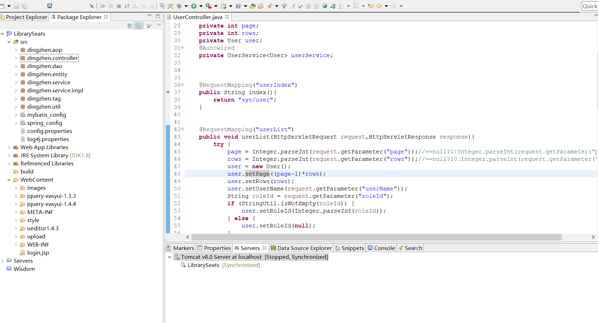
Task: Click the Disconnect debug icon
Action: [x=127, y=6]
